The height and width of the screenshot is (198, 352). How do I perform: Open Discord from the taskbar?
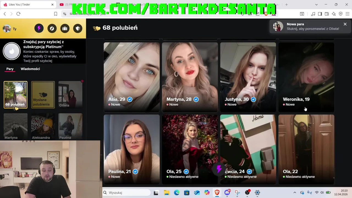(x=227, y=193)
